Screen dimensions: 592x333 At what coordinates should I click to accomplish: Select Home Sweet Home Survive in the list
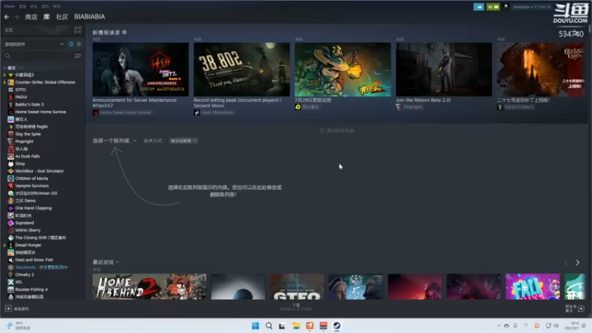tap(41, 112)
